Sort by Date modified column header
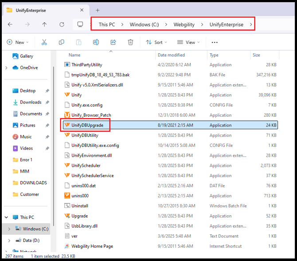The width and height of the screenshot is (297, 261). click(x=171, y=55)
